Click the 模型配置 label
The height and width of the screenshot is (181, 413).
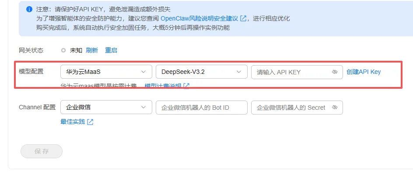coord(31,71)
